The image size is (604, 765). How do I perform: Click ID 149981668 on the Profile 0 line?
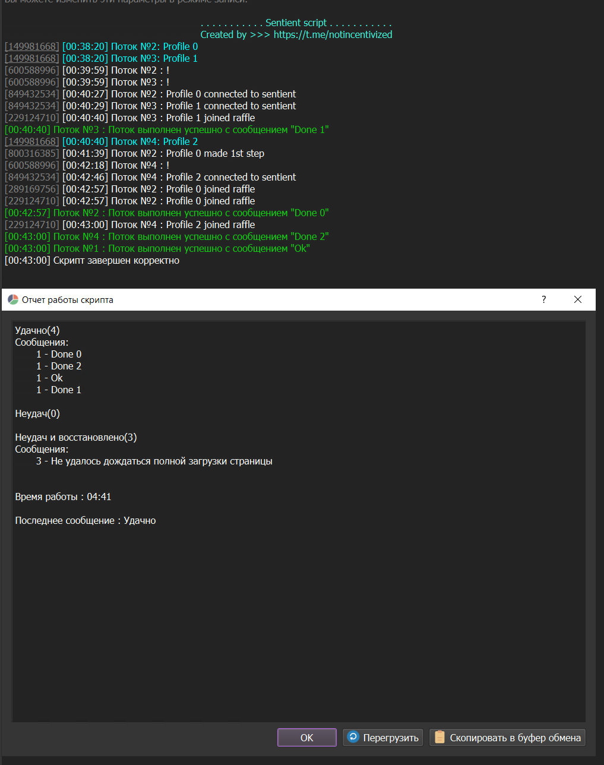point(32,46)
